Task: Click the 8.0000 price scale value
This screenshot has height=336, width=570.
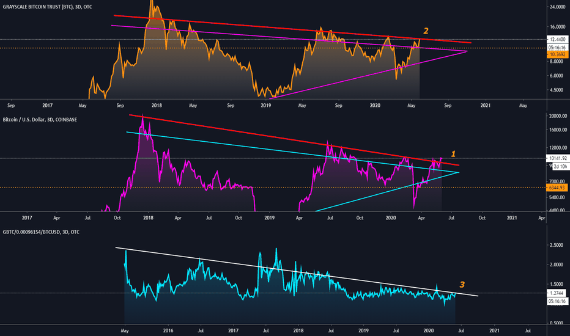Action: click(x=557, y=62)
